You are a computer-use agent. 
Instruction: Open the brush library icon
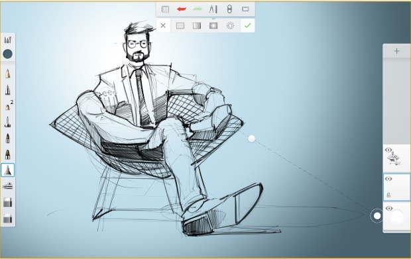point(8,40)
